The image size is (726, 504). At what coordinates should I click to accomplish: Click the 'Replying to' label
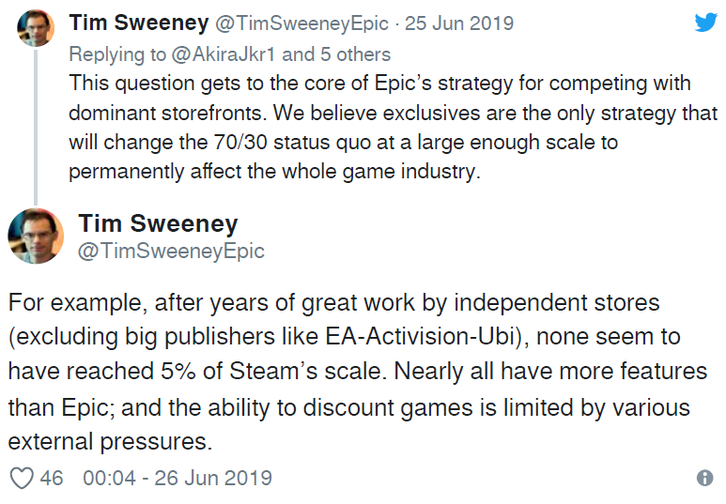point(117,54)
